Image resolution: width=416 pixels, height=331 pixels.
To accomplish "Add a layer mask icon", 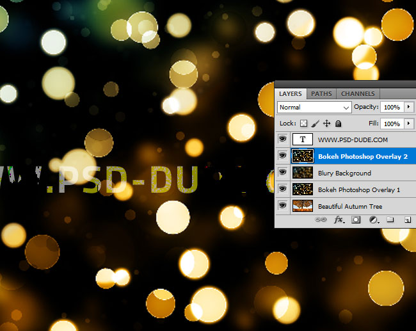I will (356, 220).
